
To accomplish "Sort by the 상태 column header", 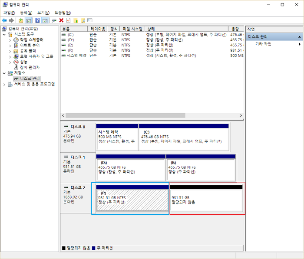I will pos(186,29).
